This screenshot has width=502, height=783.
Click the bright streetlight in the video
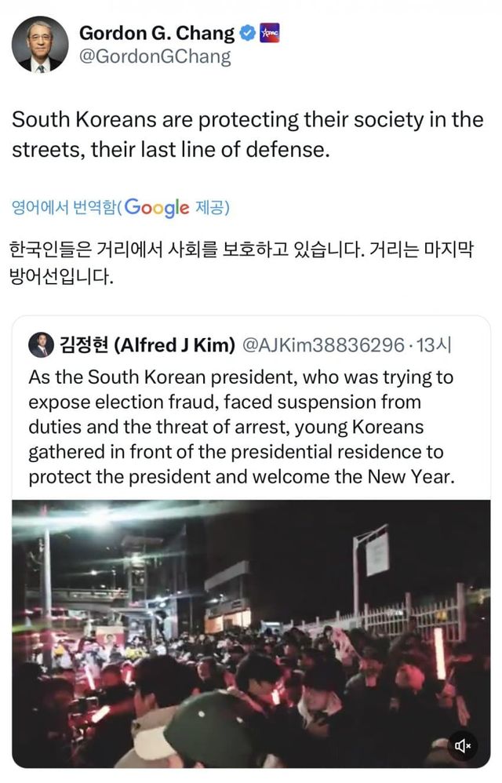98,515
